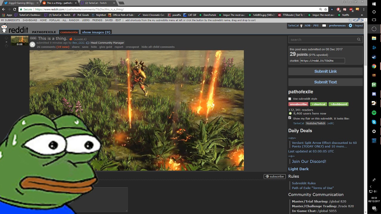The height and width of the screenshot is (214, 381).
Task: Click the Light theme link
Action: click(293, 169)
